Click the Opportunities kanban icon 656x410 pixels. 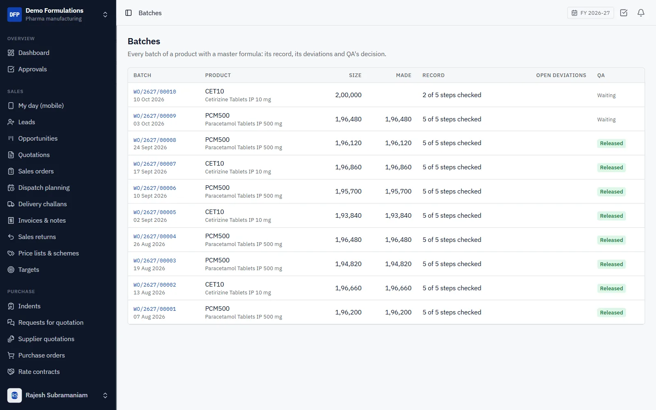[11, 139]
